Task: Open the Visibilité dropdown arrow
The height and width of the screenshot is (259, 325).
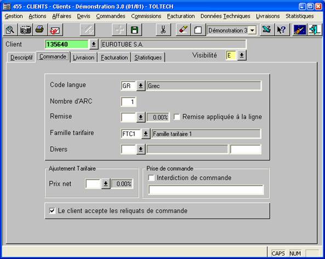Action: tap(242, 55)
